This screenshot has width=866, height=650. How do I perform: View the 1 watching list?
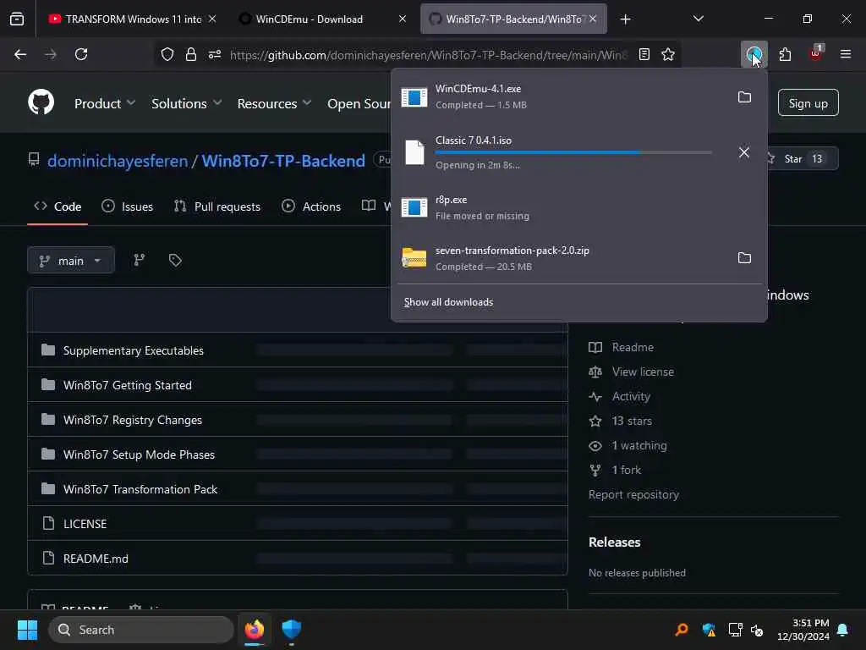pyautogui.click(x=628, y=445)
